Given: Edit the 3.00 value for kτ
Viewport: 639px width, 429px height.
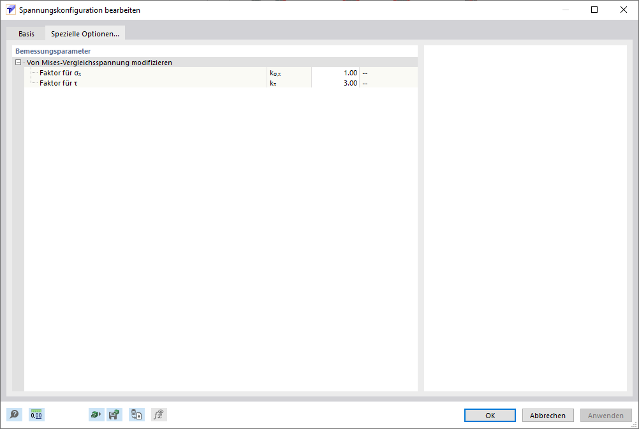Looking at the screenshot, I should 335,83.
